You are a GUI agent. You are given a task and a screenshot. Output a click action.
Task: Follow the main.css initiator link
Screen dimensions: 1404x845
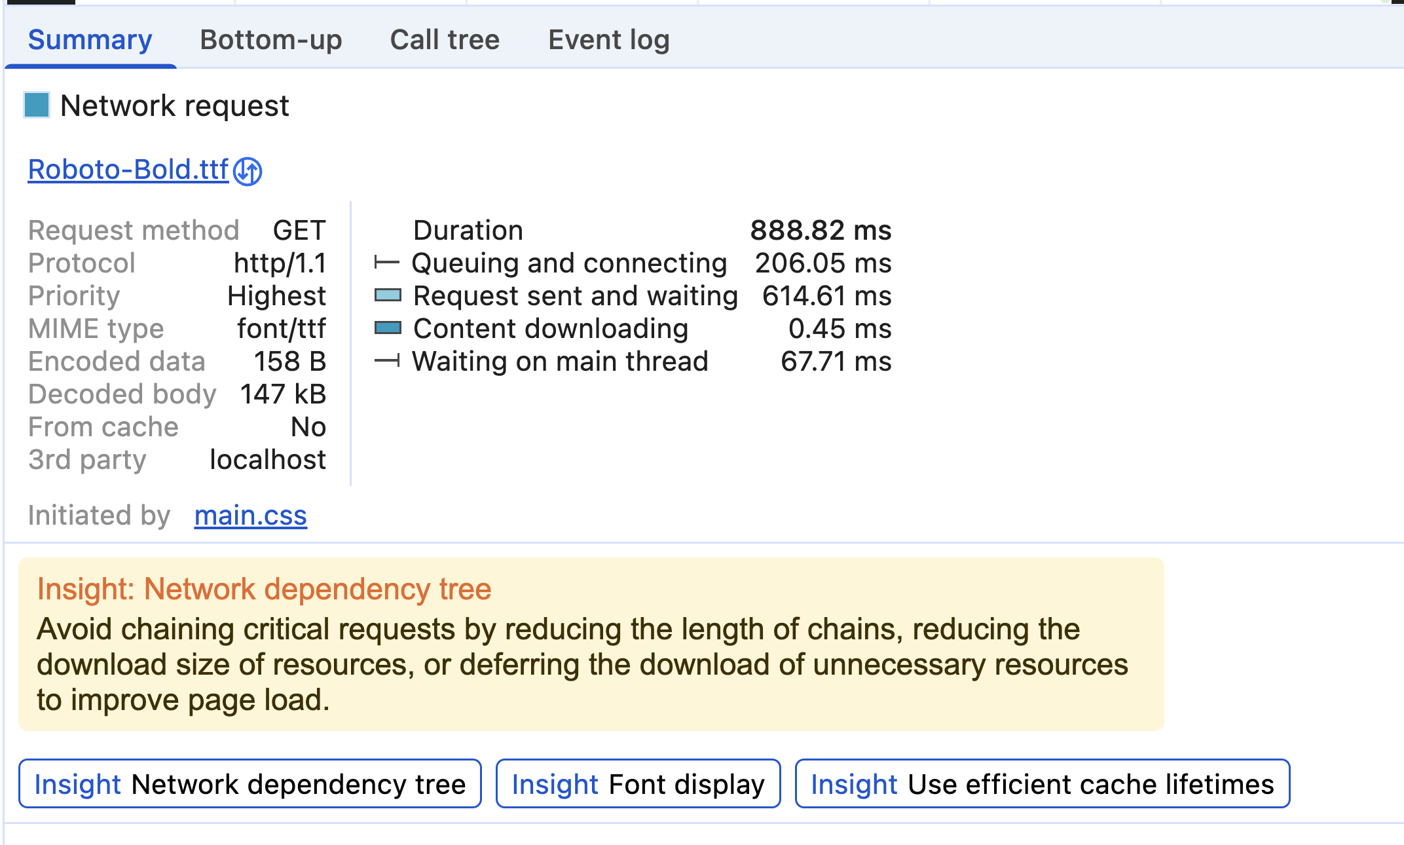click(x=250, y=516)
